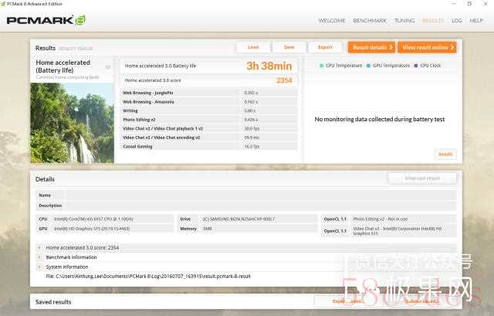Click the Details button below monitoring chart
Viewport: 494px width, 316px height.
pyautogui.click(x=445, y=155)
